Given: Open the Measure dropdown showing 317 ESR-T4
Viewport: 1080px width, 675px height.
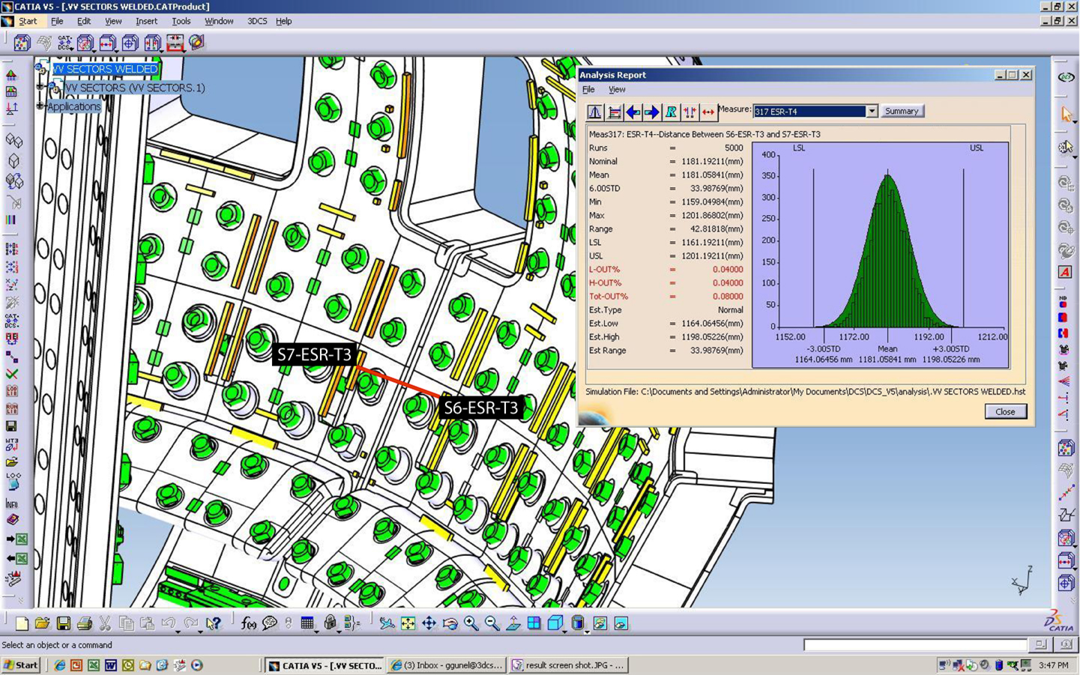Looking at the screenshot, I should coord(872,111).
